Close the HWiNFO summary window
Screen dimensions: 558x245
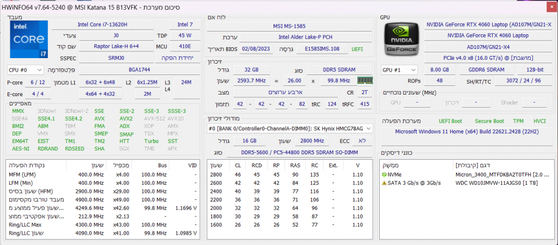pyautogui.click(x=551, y=7)
